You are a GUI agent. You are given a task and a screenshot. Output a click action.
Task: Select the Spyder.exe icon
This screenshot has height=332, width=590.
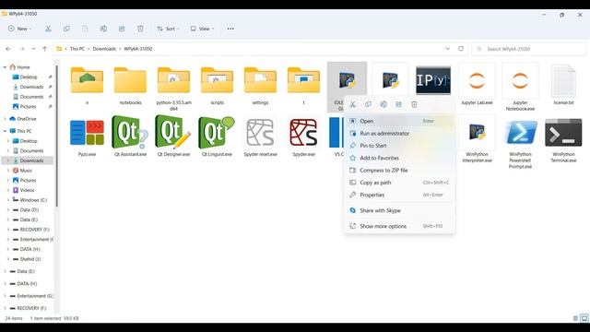coord(303,133)
